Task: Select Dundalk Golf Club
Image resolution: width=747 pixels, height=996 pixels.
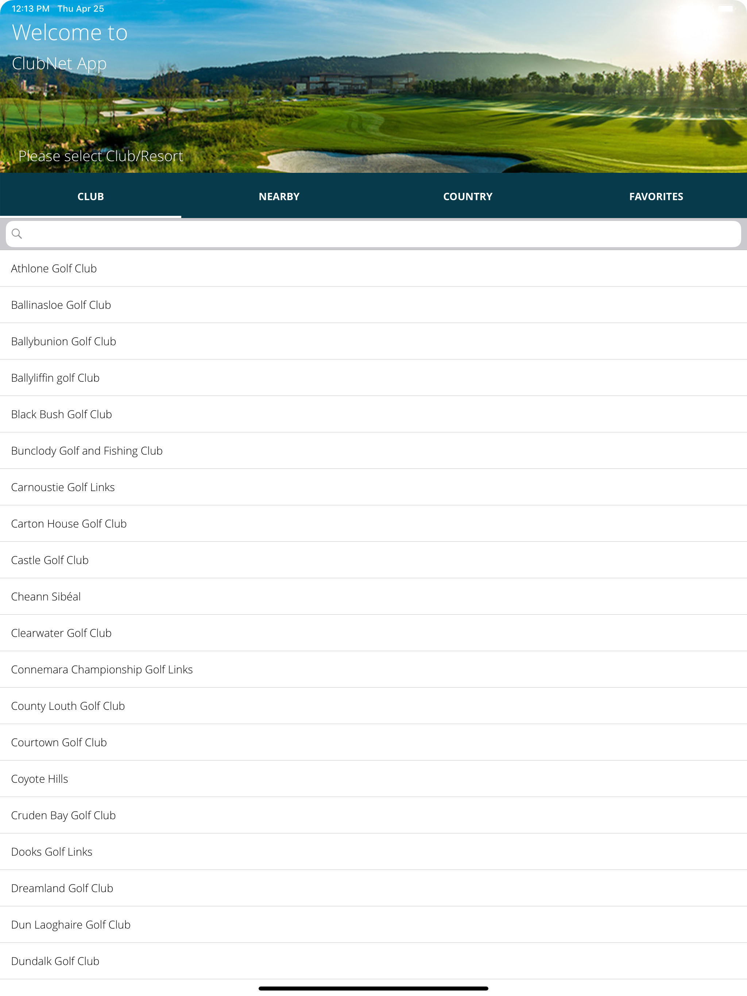Action: 373,961
